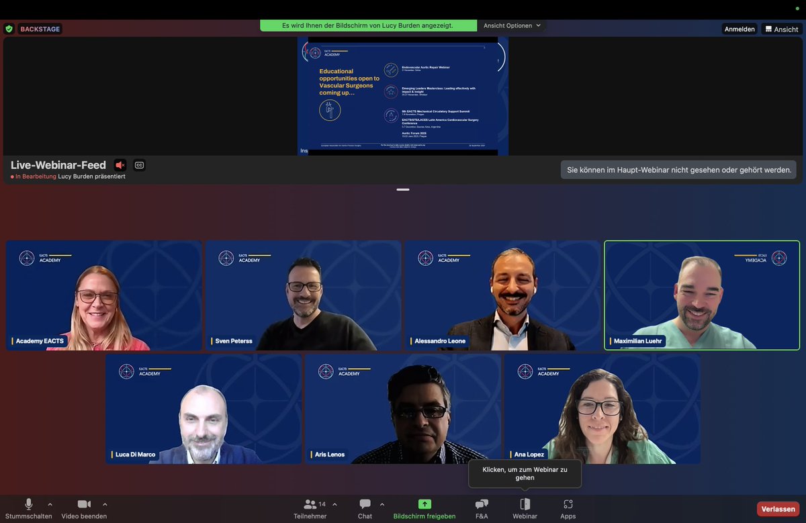Click the red Verlassen button

click(x=778, y=509)
